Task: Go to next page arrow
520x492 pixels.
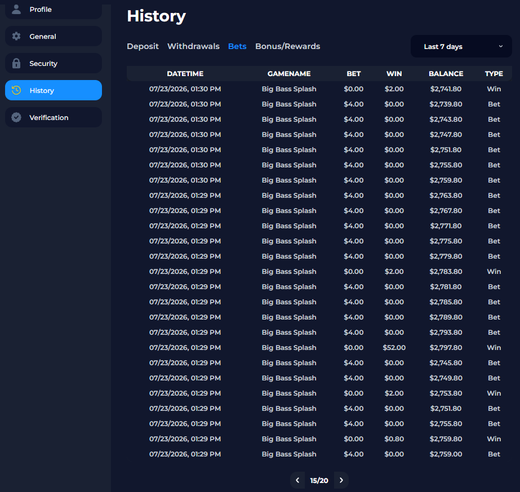Action: coord(341,480)
